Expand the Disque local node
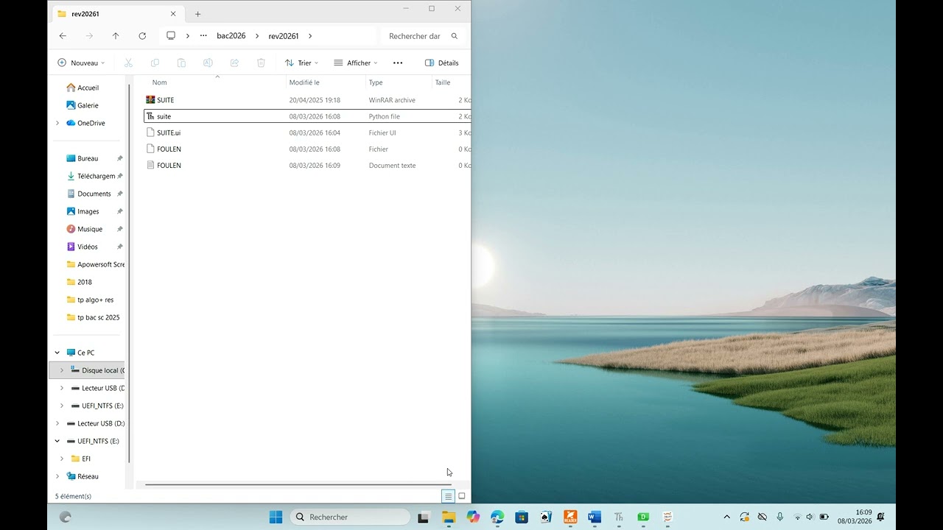Viewport: 943px width, 530px height. coord(62,370)
